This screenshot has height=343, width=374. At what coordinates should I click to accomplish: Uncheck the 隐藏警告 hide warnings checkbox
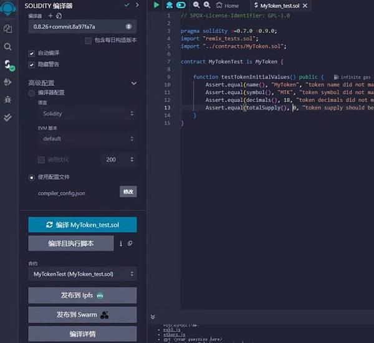point(32,64)
